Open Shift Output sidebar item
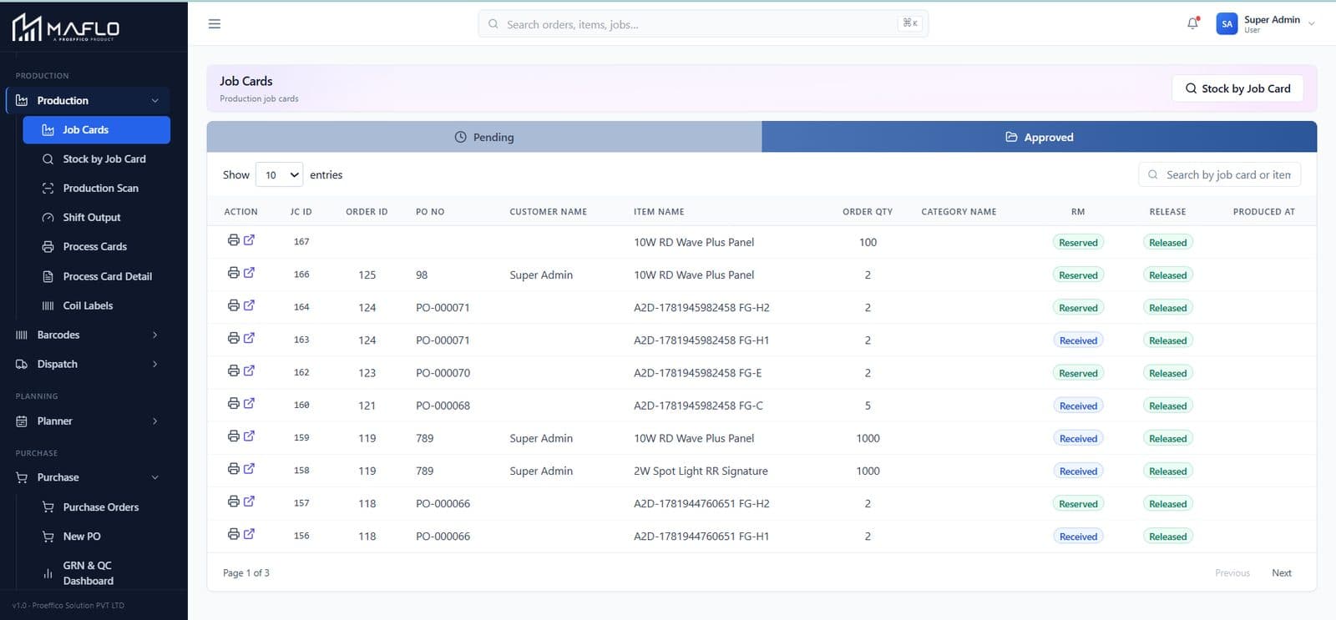Image resolution: width=1336 pixels, height=620 pixels. coord(96,218)
